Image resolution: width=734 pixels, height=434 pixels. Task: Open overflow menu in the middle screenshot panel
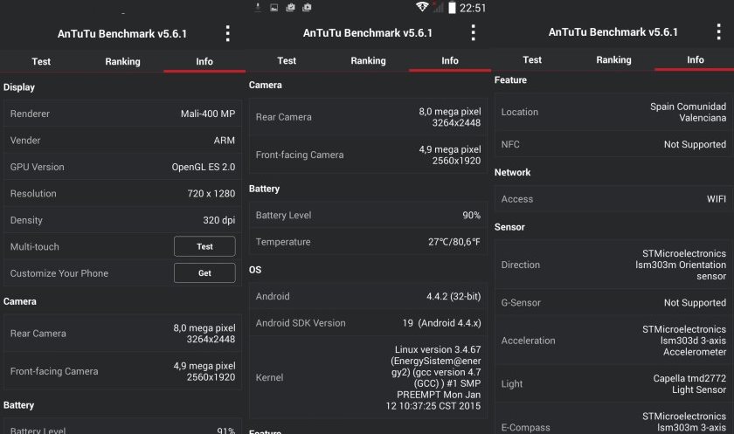pos(474,33)
